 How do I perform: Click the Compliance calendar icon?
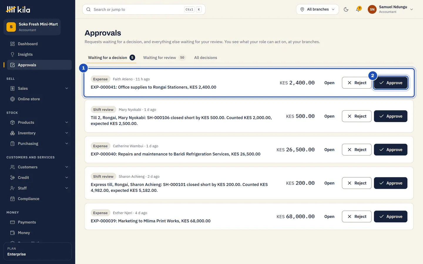click(x=12, y=199)
